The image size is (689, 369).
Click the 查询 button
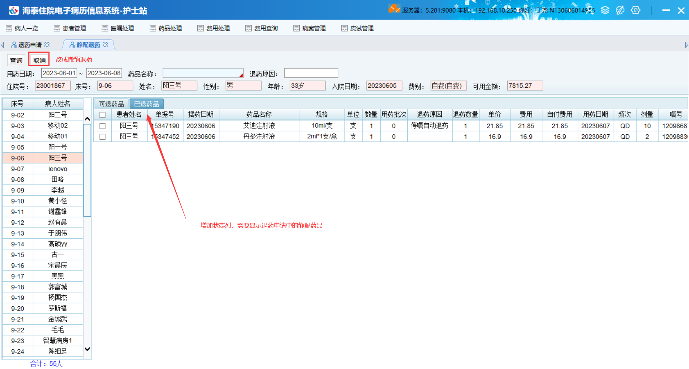[x=16, y=60]
